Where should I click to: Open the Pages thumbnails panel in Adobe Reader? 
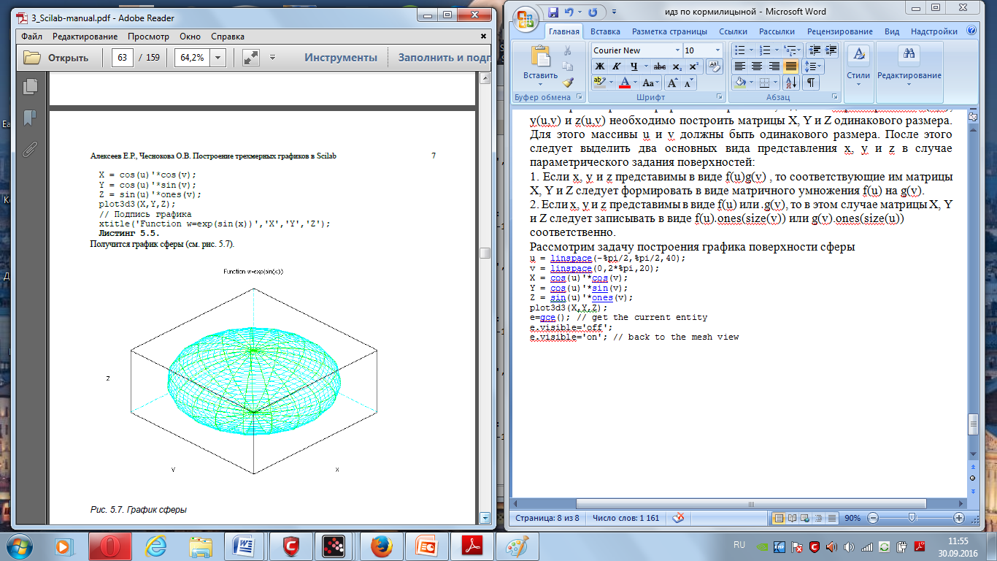30,87
